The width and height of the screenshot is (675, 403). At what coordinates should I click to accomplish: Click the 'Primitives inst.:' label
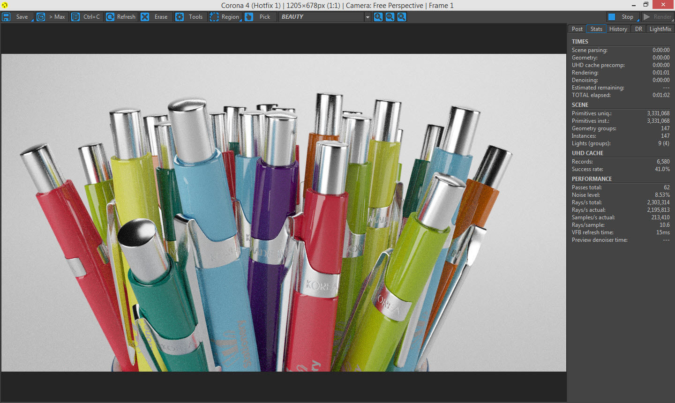tap(591, 121)
